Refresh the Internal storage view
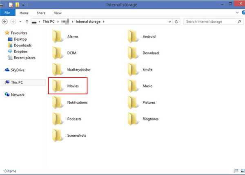Screen dimensions: 245x175 [176, 22]
